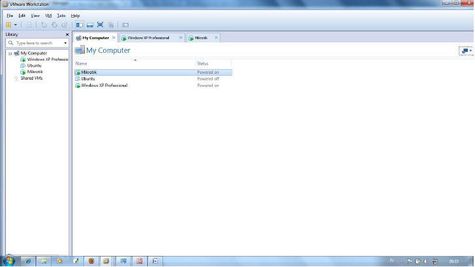The image size is (475, 267).
Task: Open the File menu
Action: click(x=10, y=16)
